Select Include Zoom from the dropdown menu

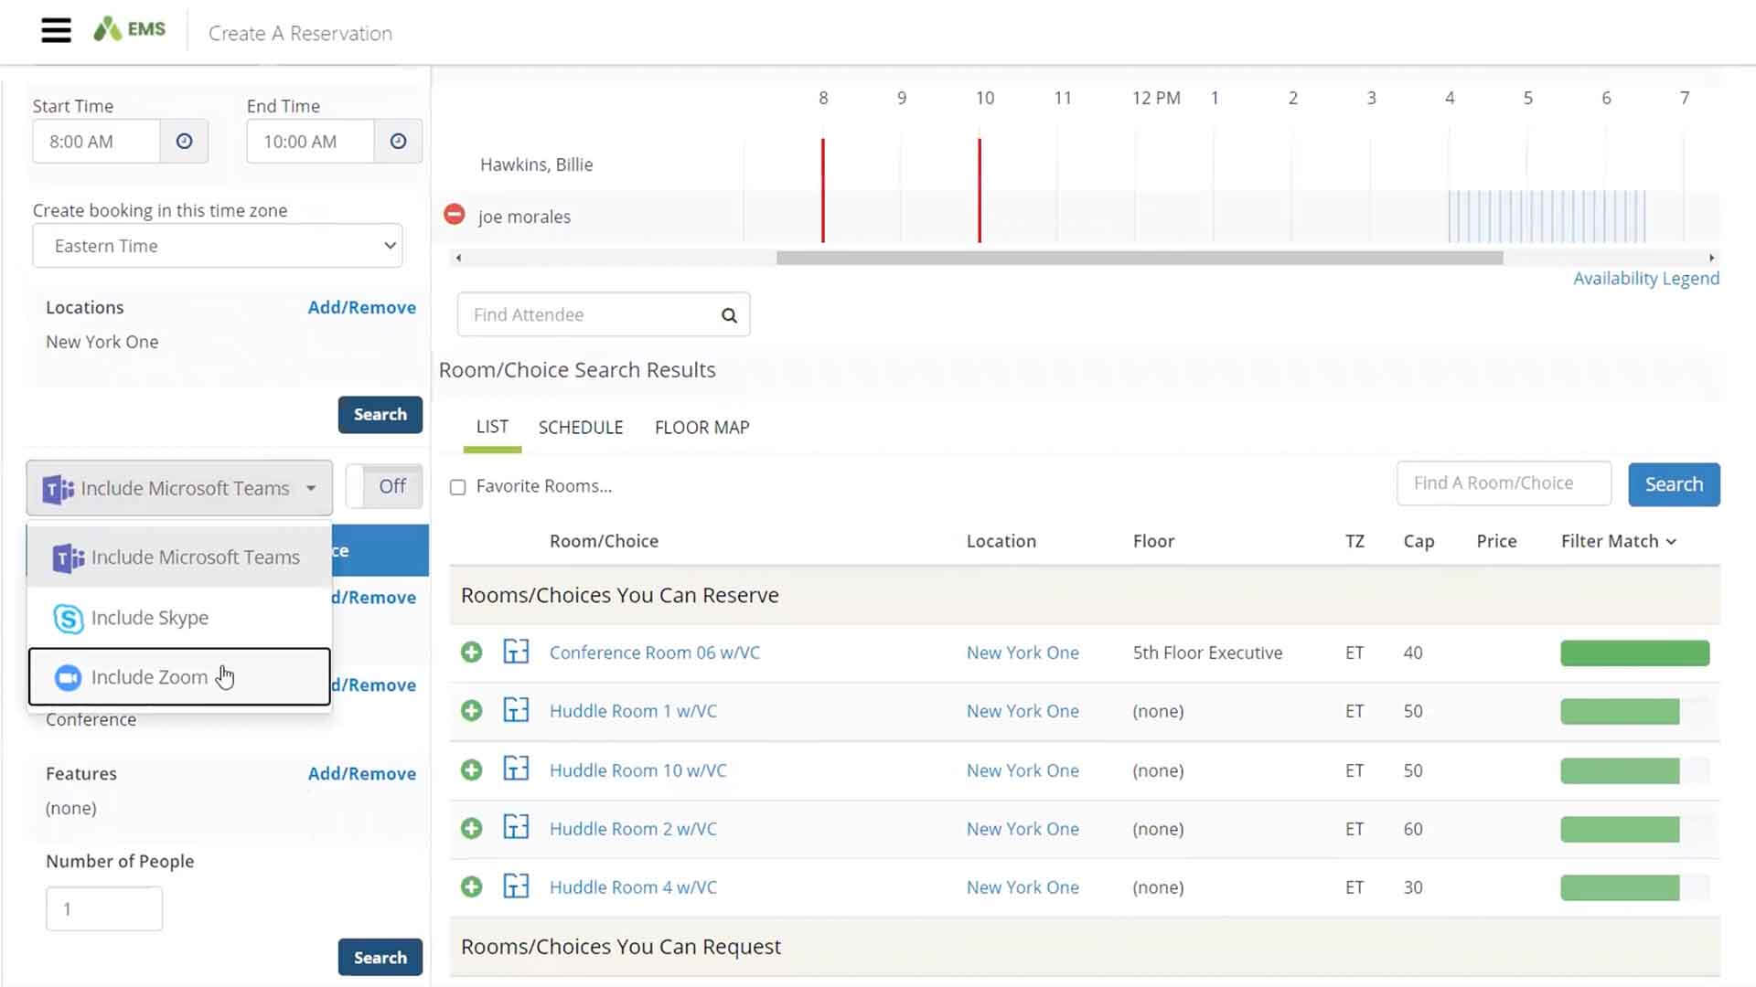[x=150, y=676]
